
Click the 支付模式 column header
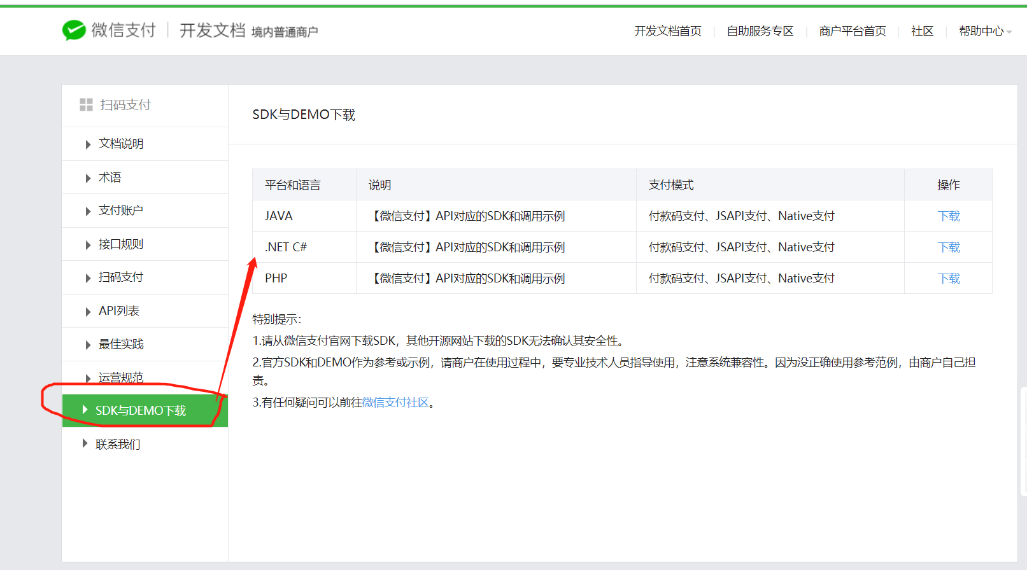pos(770,184)
